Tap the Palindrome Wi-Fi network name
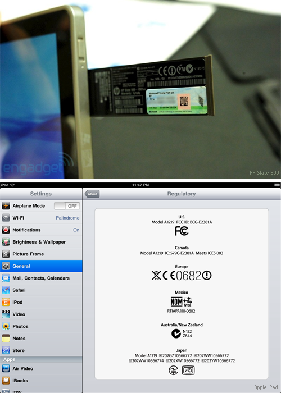The width and height of the screenshot is (281, 393). [x=67, y=218]
